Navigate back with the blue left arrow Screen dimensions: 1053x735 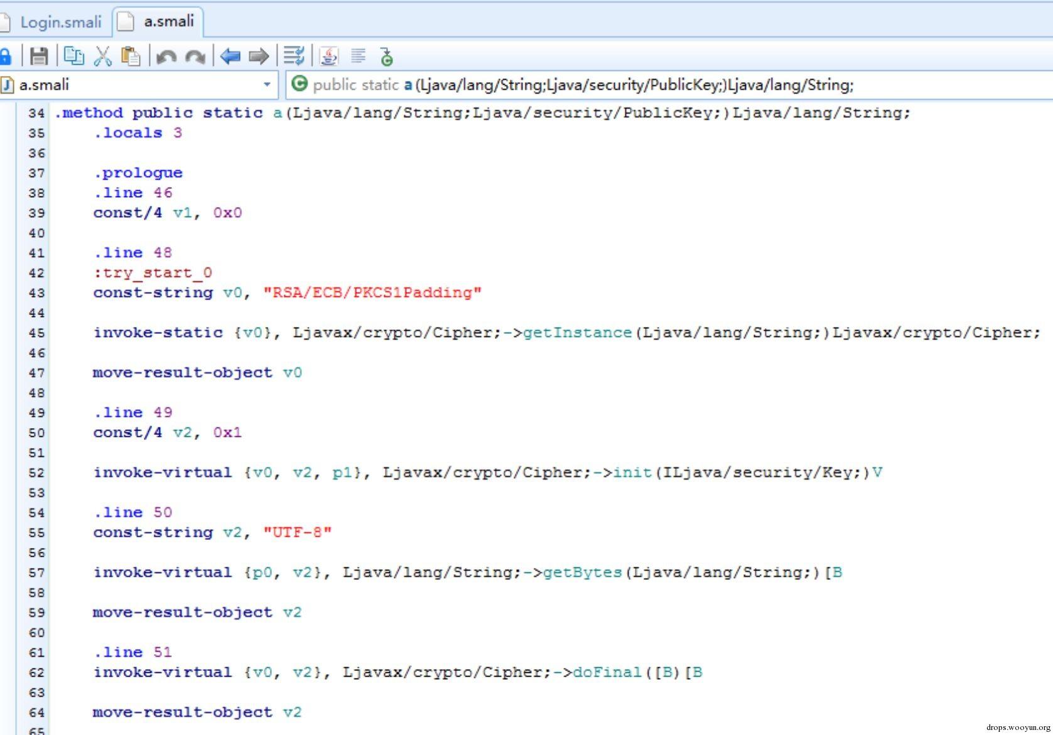coord(230,56)
